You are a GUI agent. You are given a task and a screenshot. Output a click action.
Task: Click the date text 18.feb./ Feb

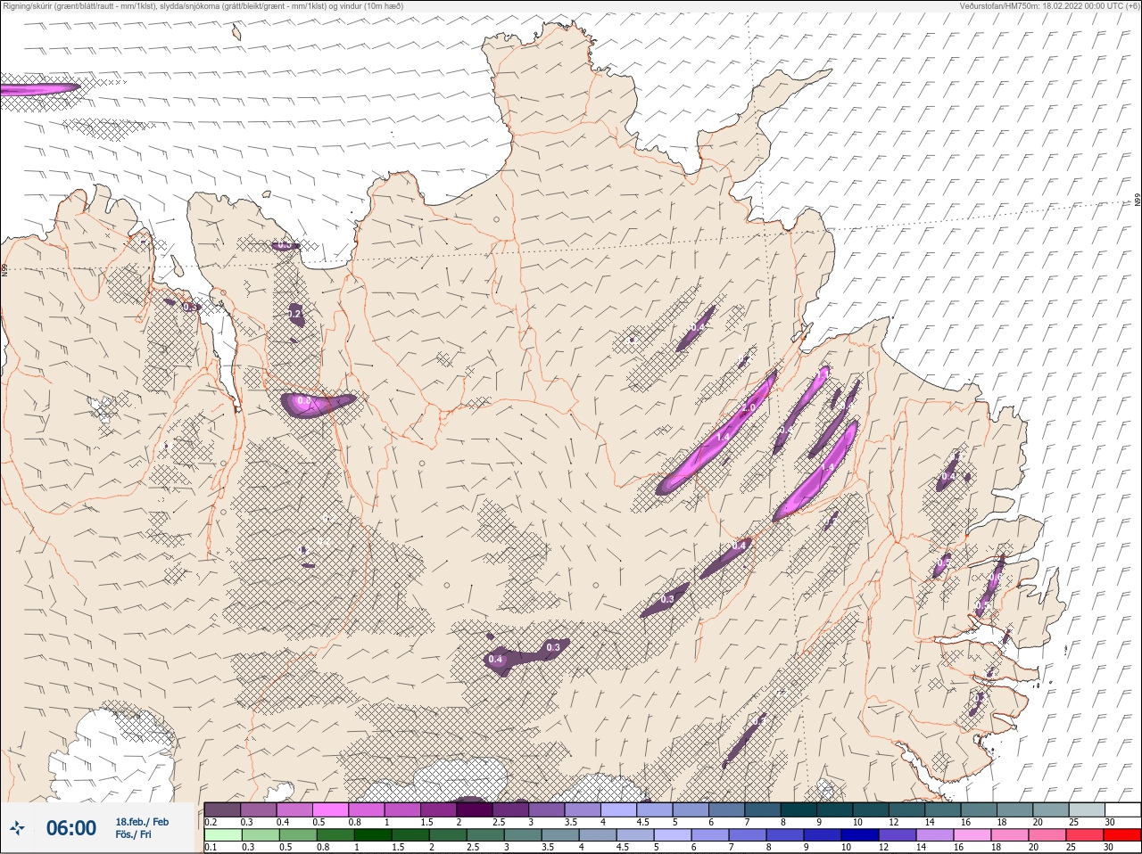click(142, 822)
